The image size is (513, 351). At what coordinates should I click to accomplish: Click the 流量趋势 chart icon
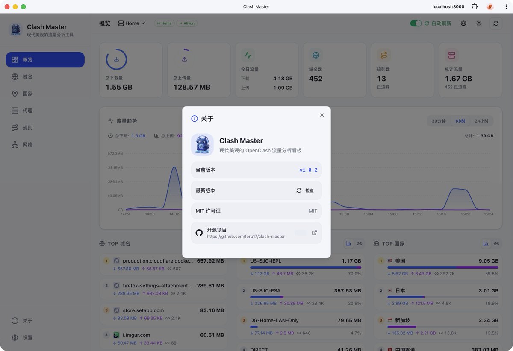[x=111, y=121]
